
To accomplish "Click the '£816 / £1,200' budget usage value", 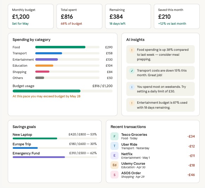I will click(x=102, y=86).
